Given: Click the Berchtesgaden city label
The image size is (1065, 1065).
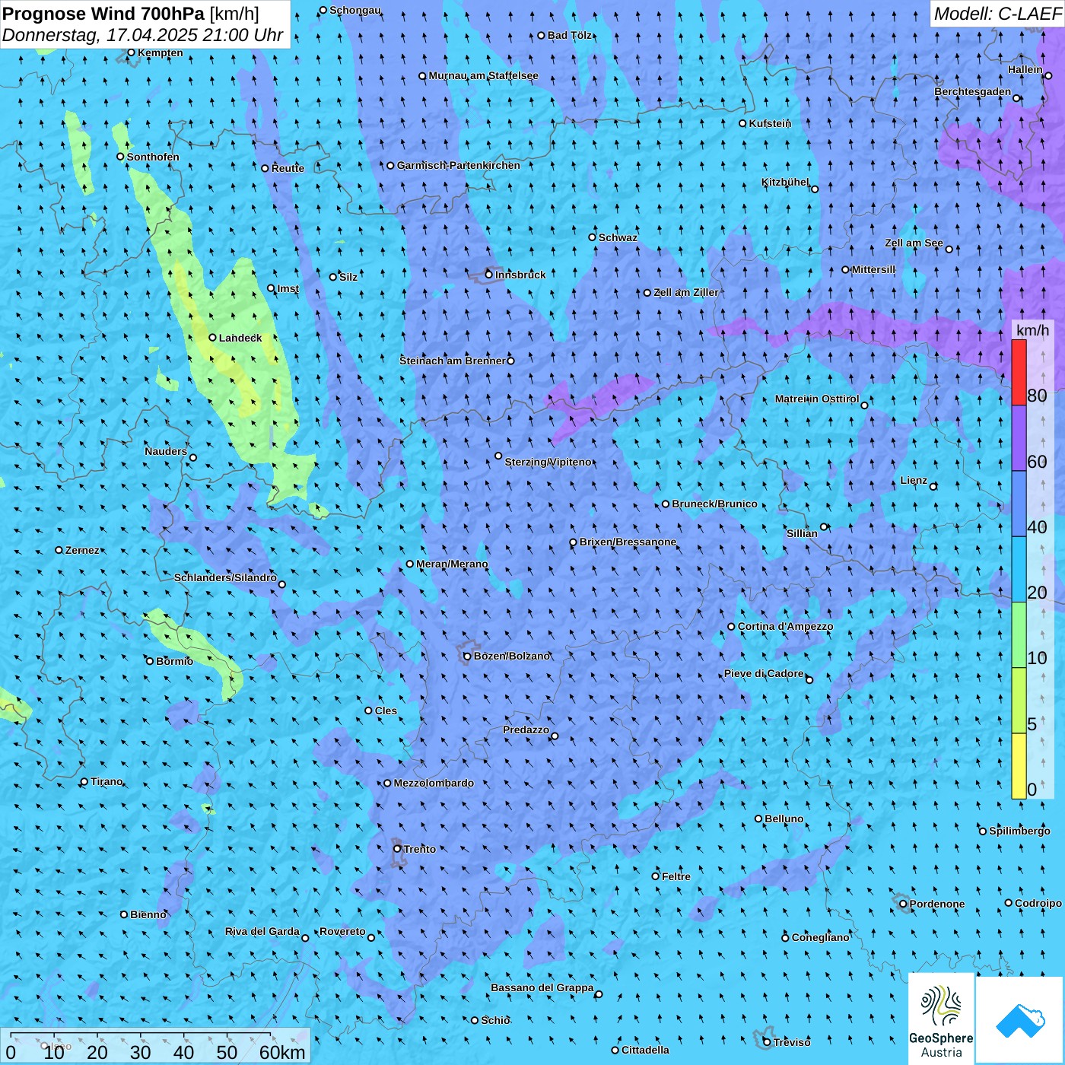Looking at the screenshot, I should (973, 92).
